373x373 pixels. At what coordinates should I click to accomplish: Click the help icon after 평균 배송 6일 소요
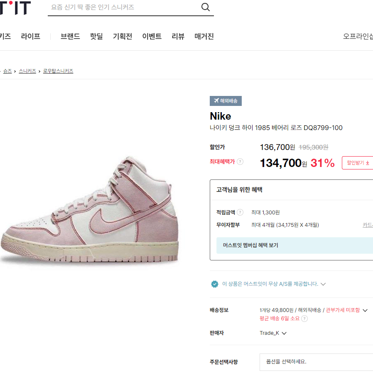pyautogui.click(x=304, y=319)
